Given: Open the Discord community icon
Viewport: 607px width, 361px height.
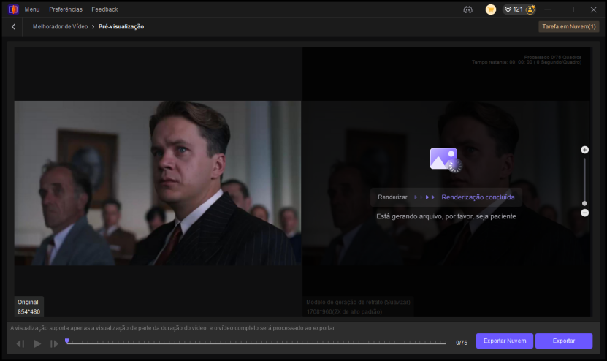Looking at the screenshot, I should [468, 9].
